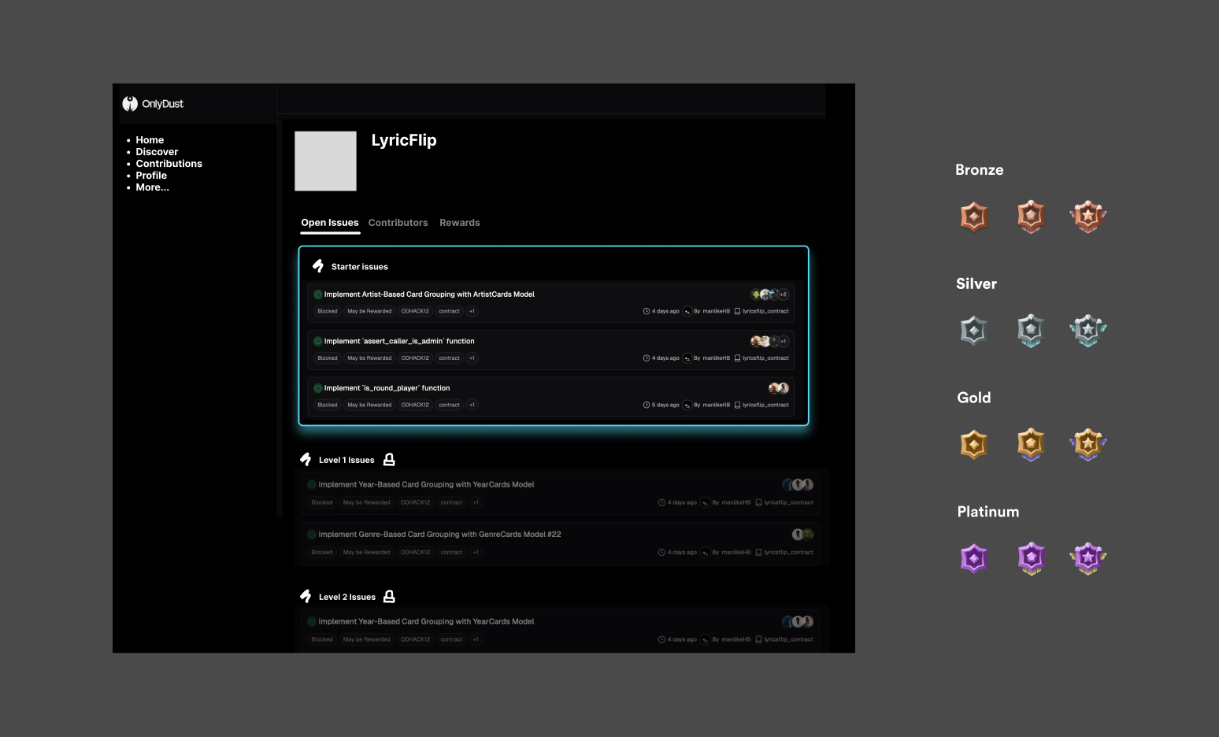Screen dimensions: 1219x737
Task: Click the lock icon beside Level 2 Issues
Action: point(389,597)
